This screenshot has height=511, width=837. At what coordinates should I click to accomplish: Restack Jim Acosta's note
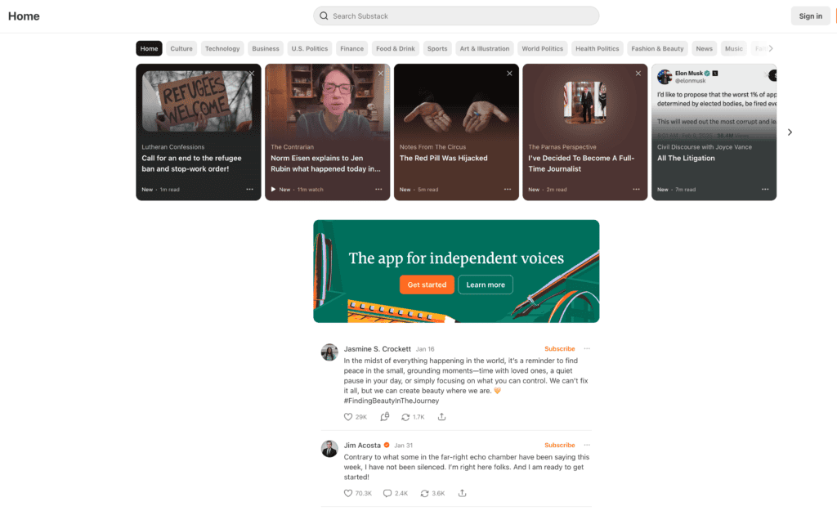[424, 493]
